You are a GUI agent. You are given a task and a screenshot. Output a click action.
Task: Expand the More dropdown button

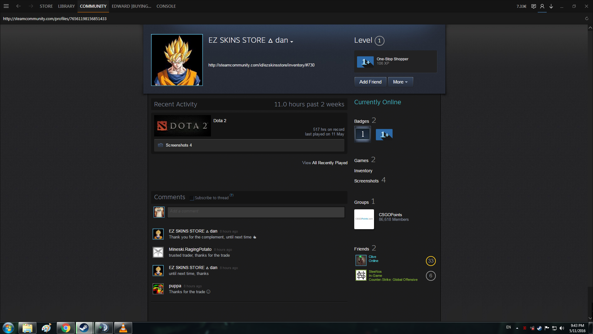click(x=400, y=82)
